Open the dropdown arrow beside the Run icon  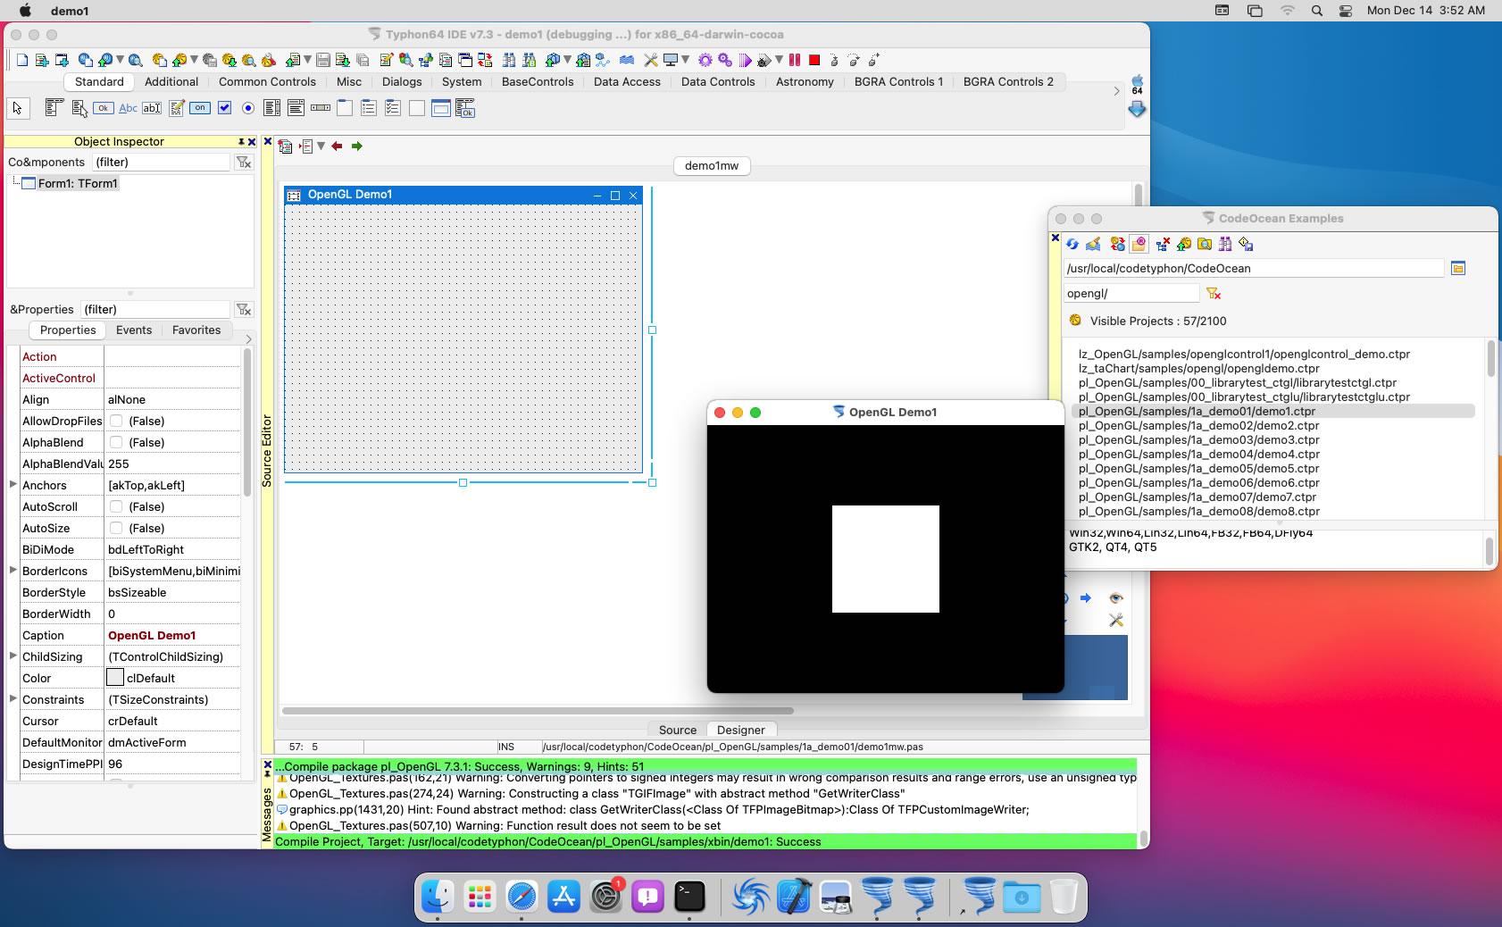click(779, 60)
